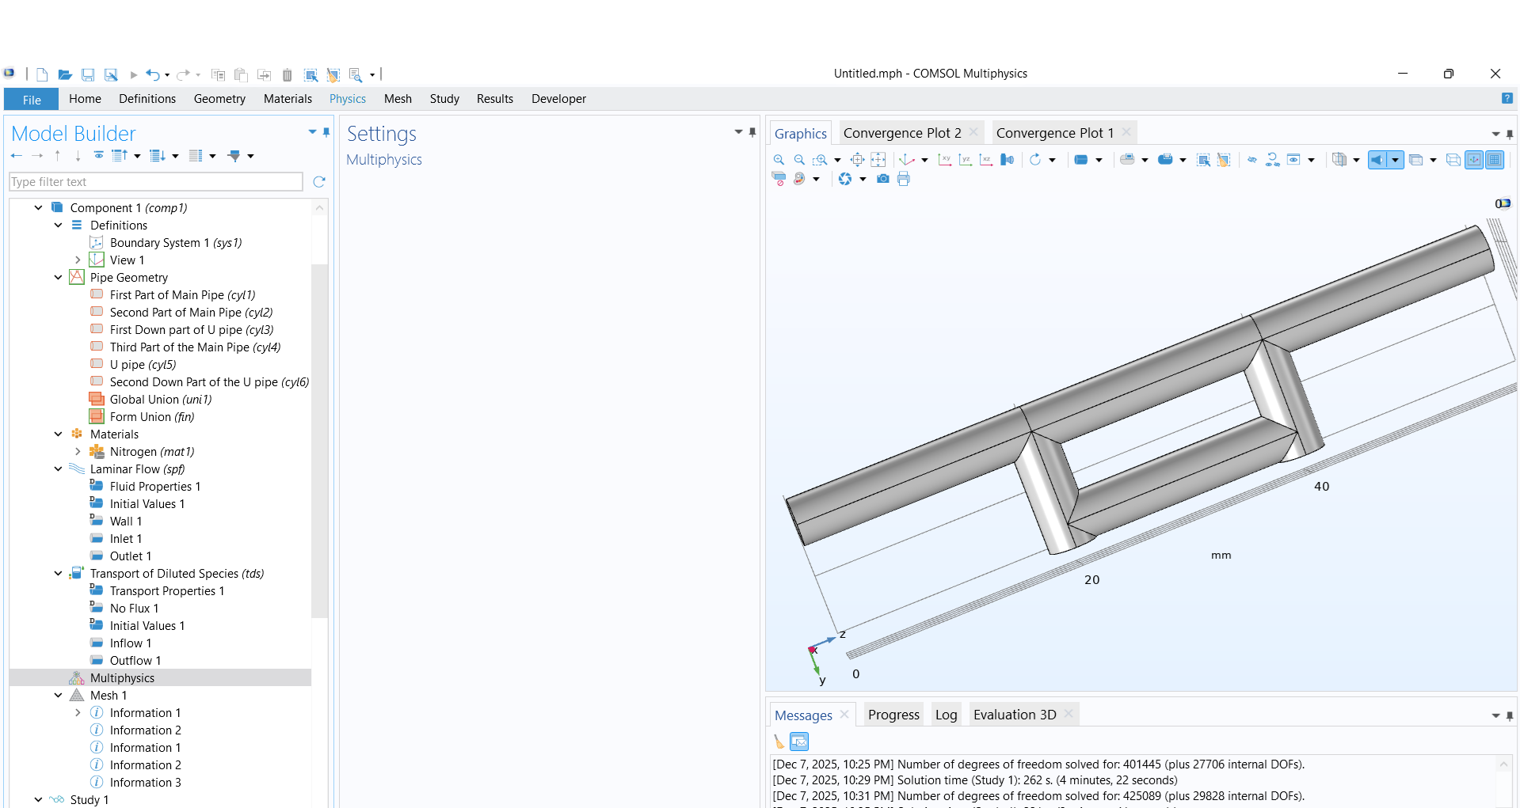Click the Undo icon in quick toolbar
The image size is (1520, 808).
pos(152,75)
